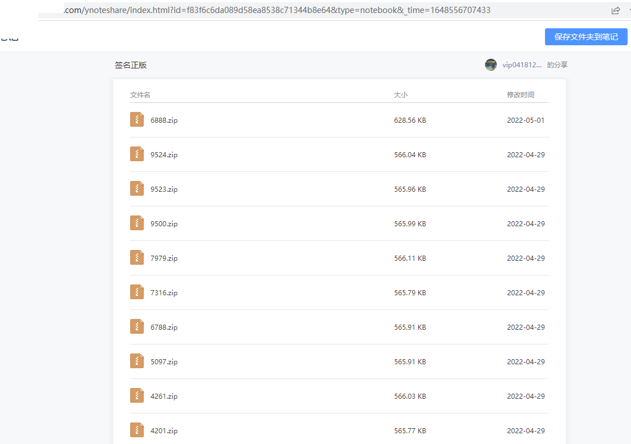Open the vip041812... user link
The width and height of the screenshot is (631, 444).
coord(522,64)
